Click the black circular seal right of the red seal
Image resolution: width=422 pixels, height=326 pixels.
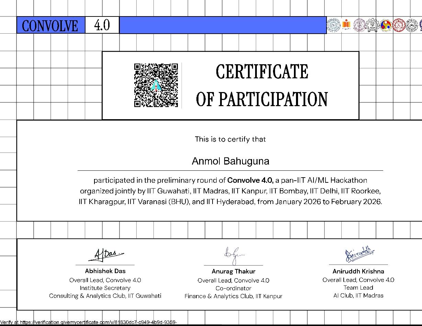[x=412, y=25]
